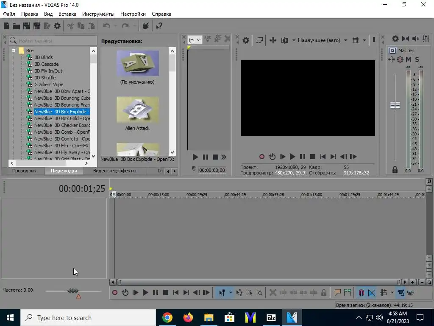Click the Record button in timeline transport

click(115, 292)
